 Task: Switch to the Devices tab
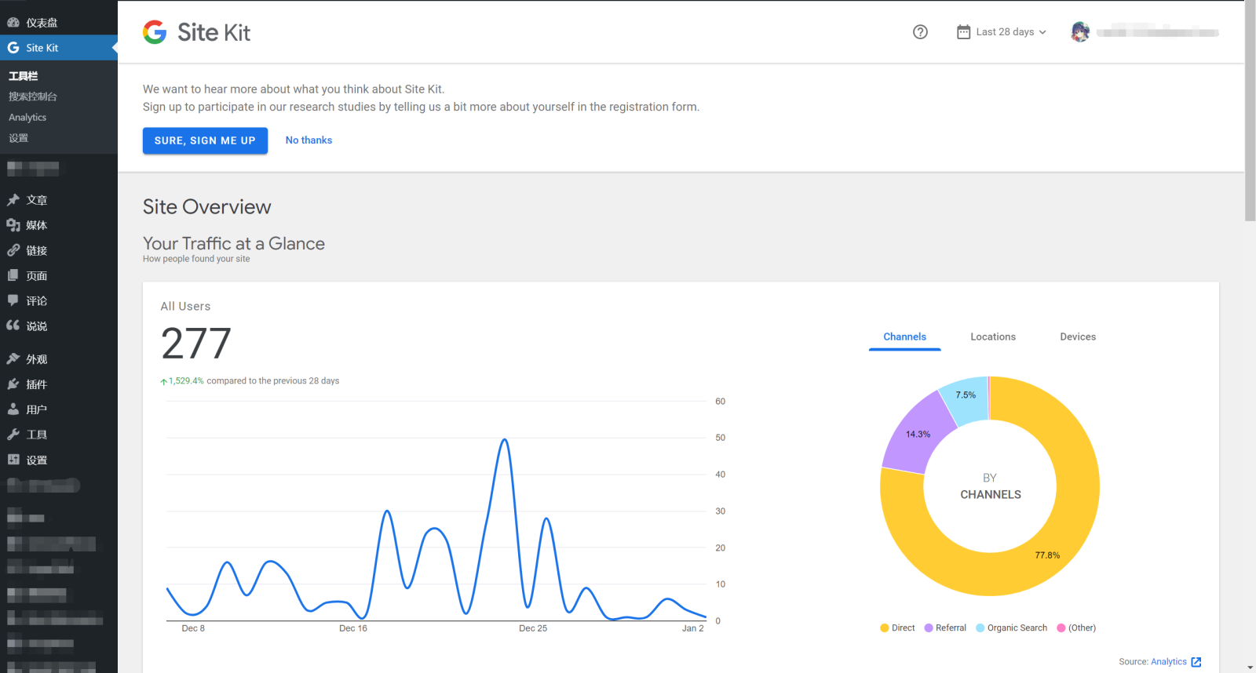click(x=1078, y=336)
